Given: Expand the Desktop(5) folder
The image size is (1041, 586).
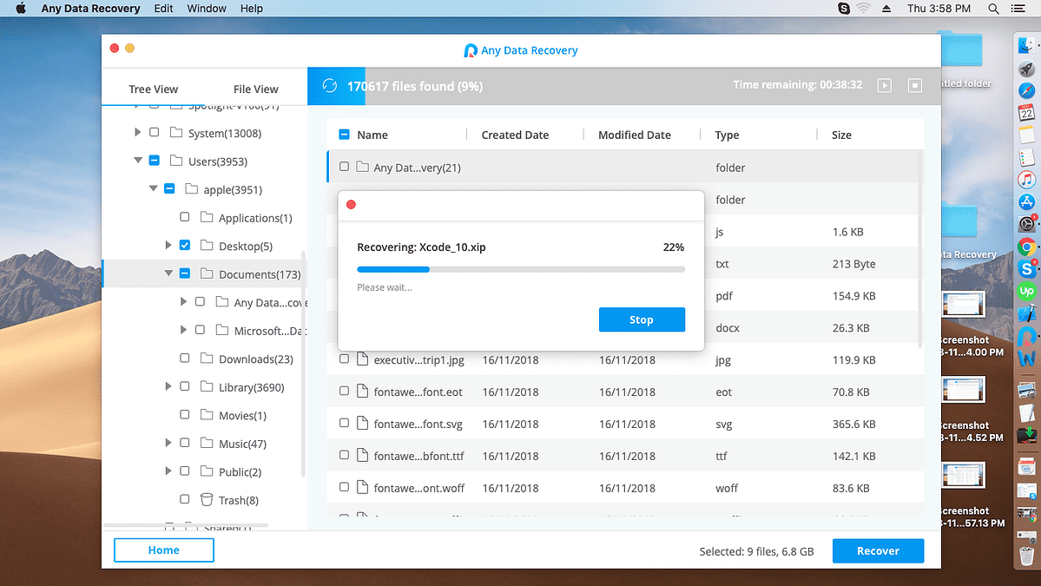Looking at the screenshot, I should pyautogui.click(x=168, y=245).
